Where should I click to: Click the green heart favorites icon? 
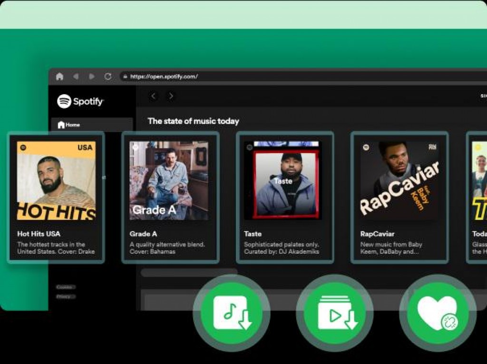coord(438,312)
